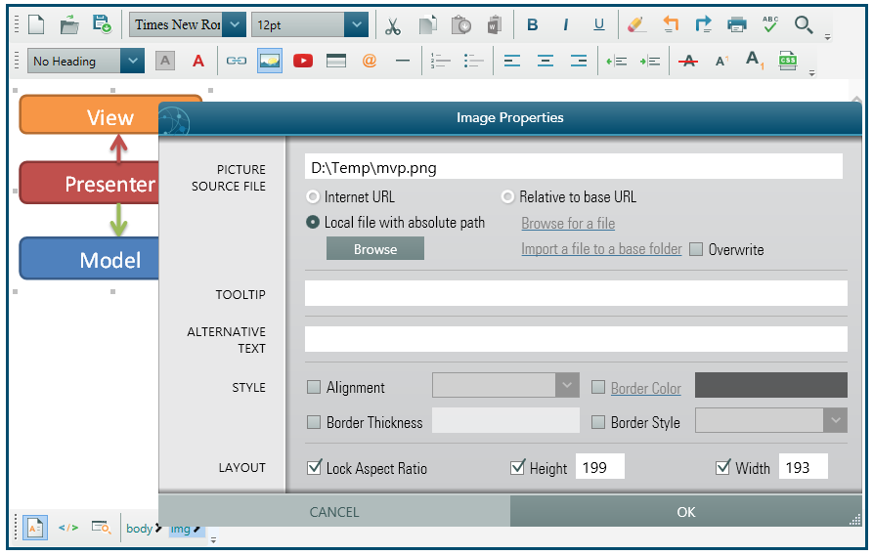Click the spell check ABC icon
The height and width of the screenshot is (555, 873).
(x=770, y=25)
